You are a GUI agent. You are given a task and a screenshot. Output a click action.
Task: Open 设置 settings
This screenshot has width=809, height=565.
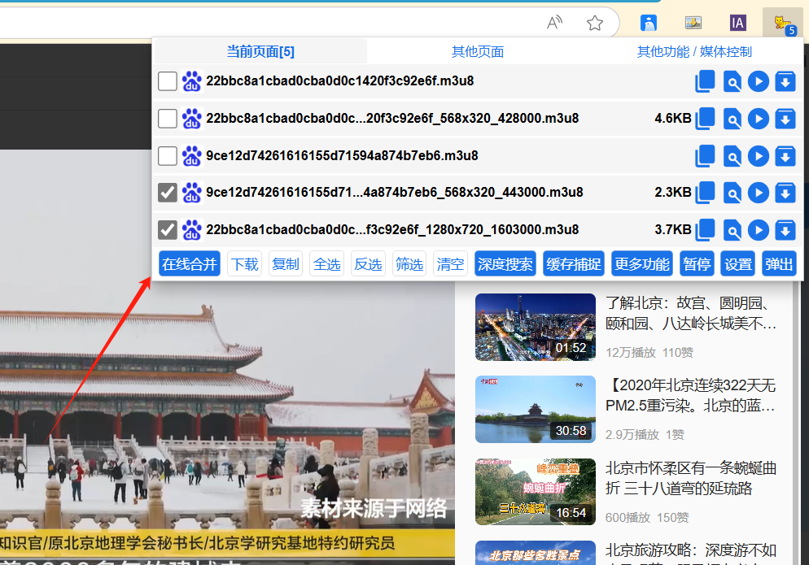(x=738, y=264)
